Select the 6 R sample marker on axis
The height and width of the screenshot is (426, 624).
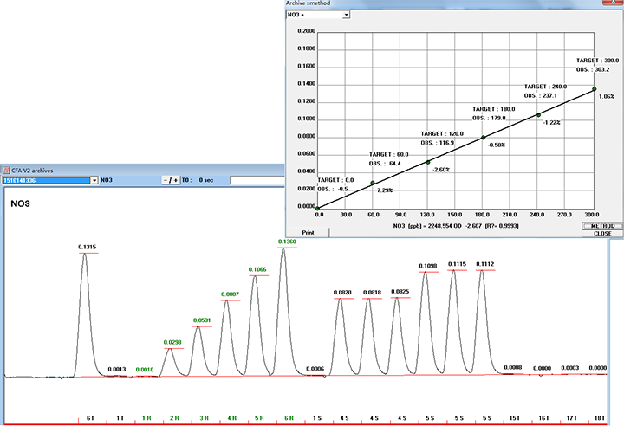[x=287, y=418]
